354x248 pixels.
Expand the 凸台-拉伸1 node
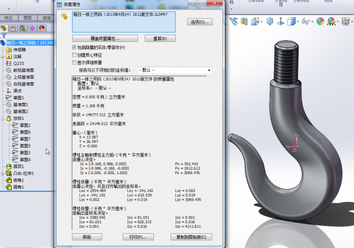click(2, 174)
